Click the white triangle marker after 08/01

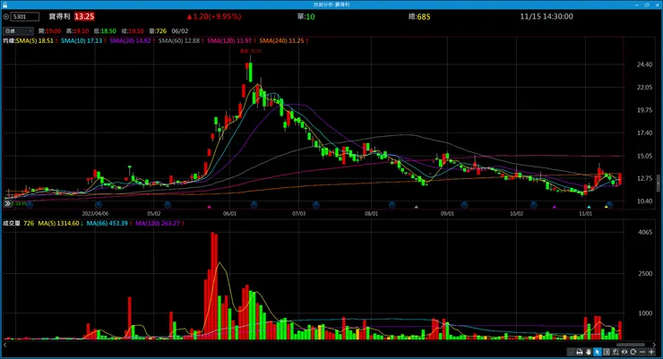click(x=416, y=207)
